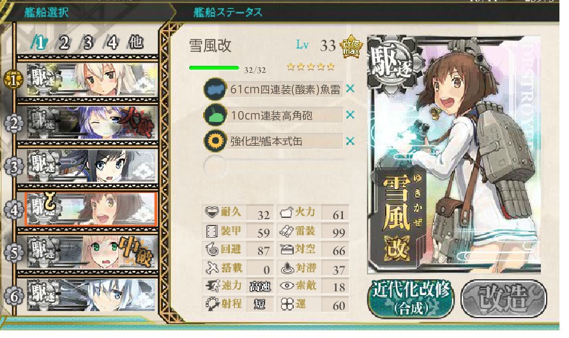Click the greyed-out 改造 remodel button
Viewport: 569px width, 338px height.
(x=504, y=298)
